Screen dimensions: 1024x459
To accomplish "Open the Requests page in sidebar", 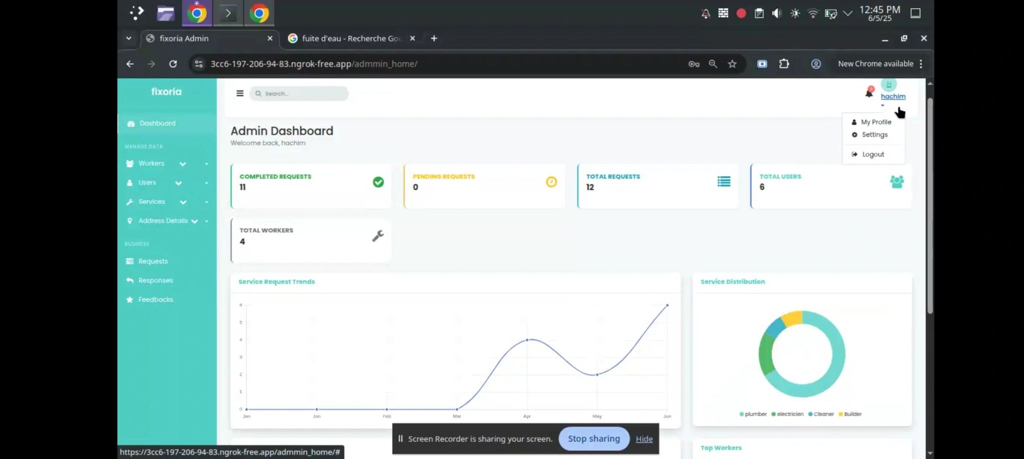I will coord(153,261).
